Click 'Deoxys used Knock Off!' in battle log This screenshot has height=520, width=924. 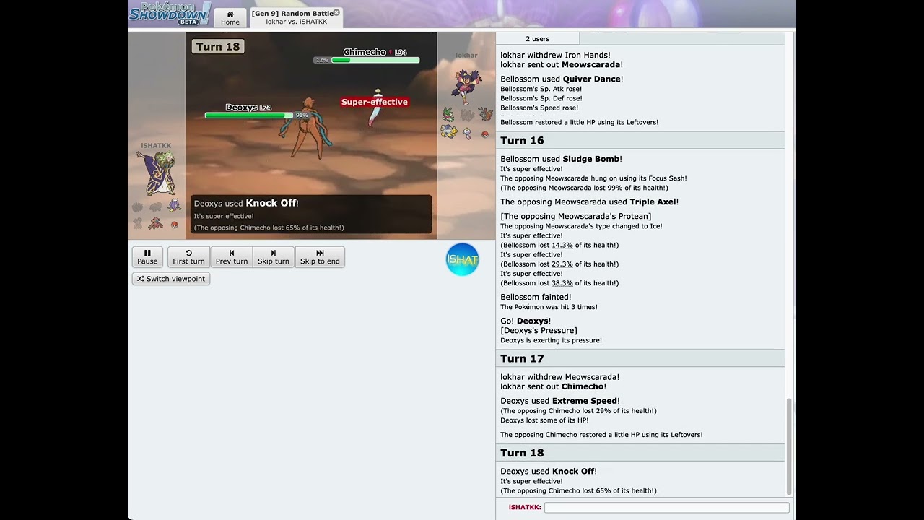point(549,472)
